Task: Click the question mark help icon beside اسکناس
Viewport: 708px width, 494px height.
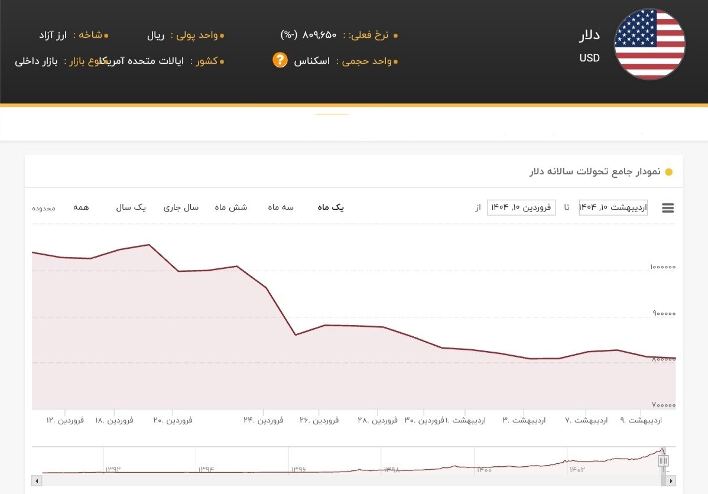Action: [280, 60]
